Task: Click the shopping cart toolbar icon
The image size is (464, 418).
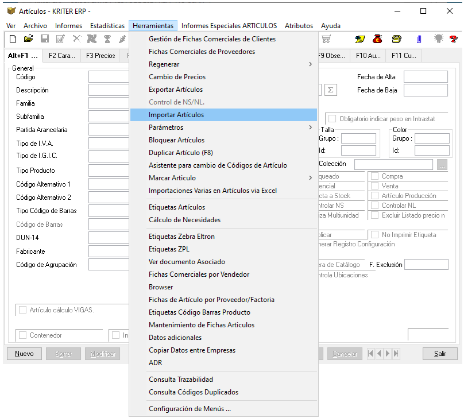Action: tap(326, 38)
